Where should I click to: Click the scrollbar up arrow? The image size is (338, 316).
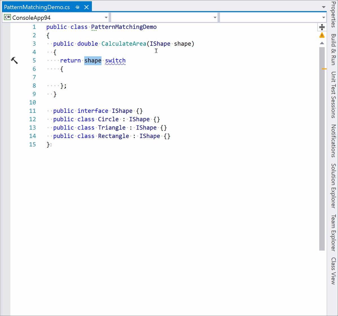(322, 43)
